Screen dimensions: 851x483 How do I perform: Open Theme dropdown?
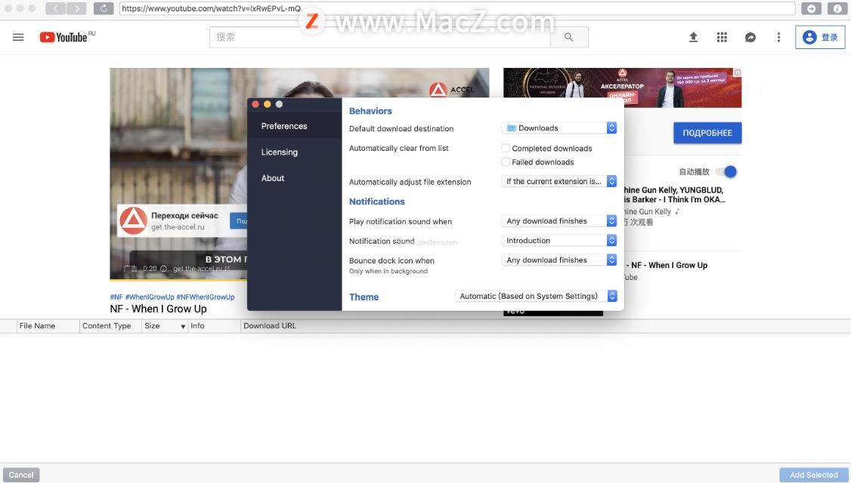(x=536, y=296)
